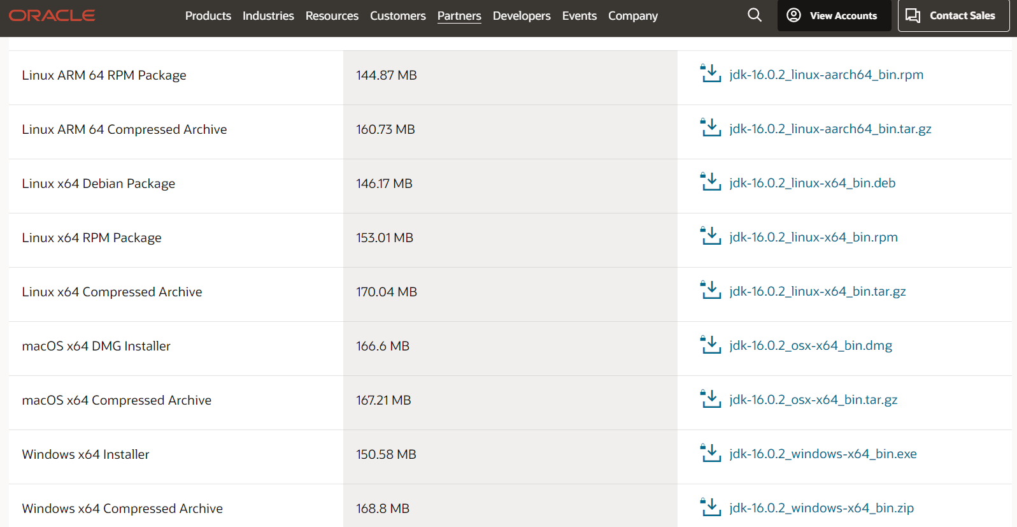
Task: Click the Oracle logo
Action: point(52,15)
